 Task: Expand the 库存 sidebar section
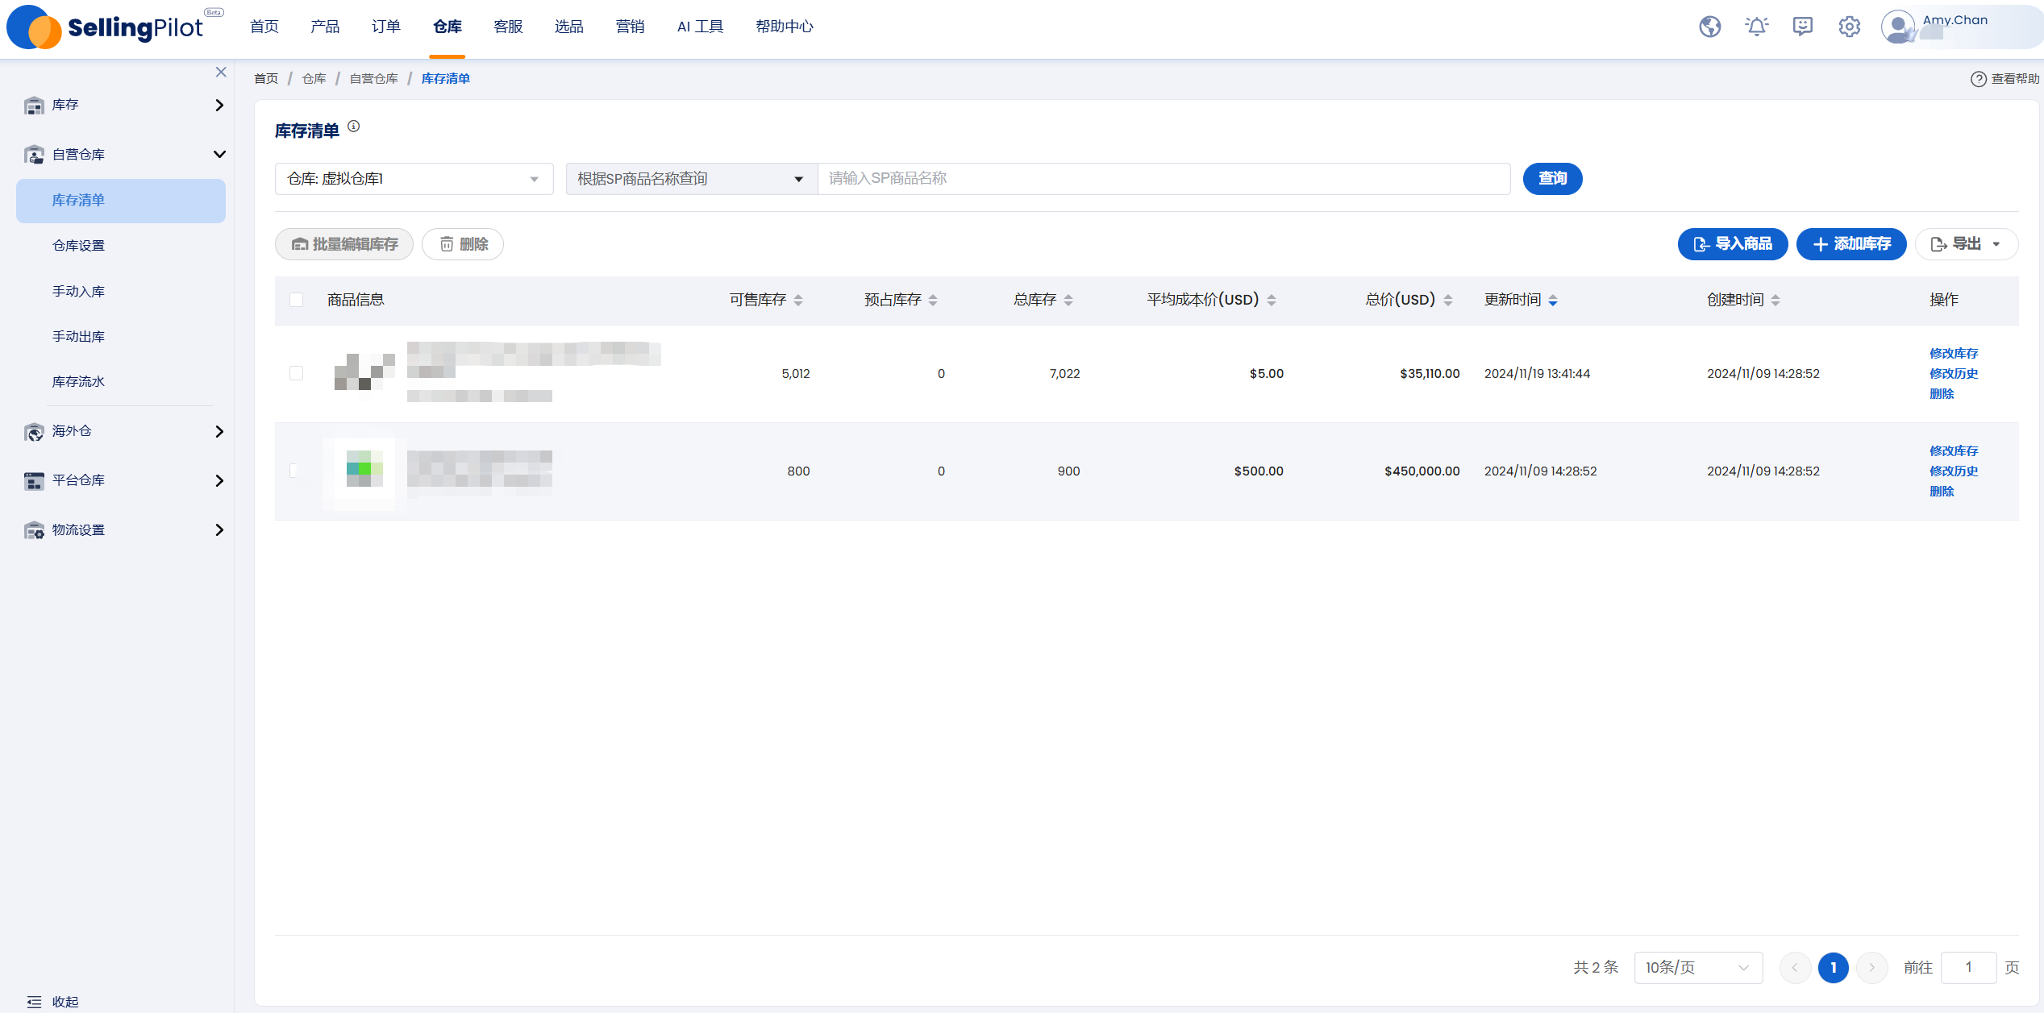pos(219,106)
